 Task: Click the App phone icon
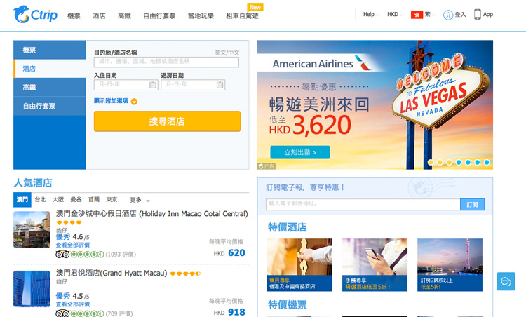tap(477, 14)
